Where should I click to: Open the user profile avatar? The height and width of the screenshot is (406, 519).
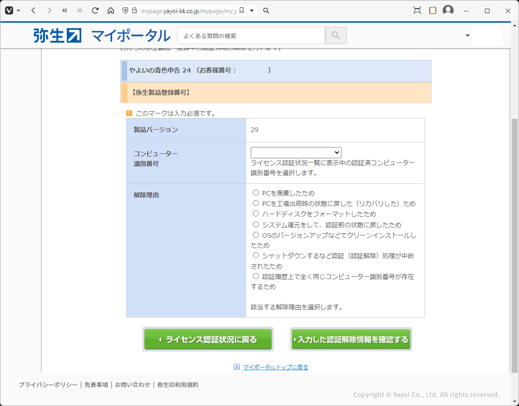point(448,10)
